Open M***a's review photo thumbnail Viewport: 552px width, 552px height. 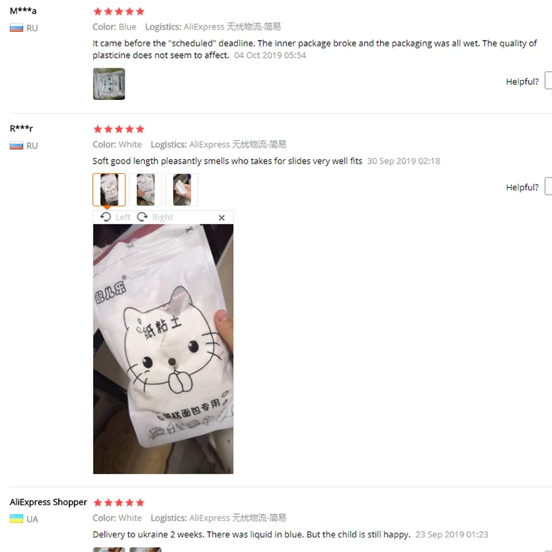pos(109,83)
